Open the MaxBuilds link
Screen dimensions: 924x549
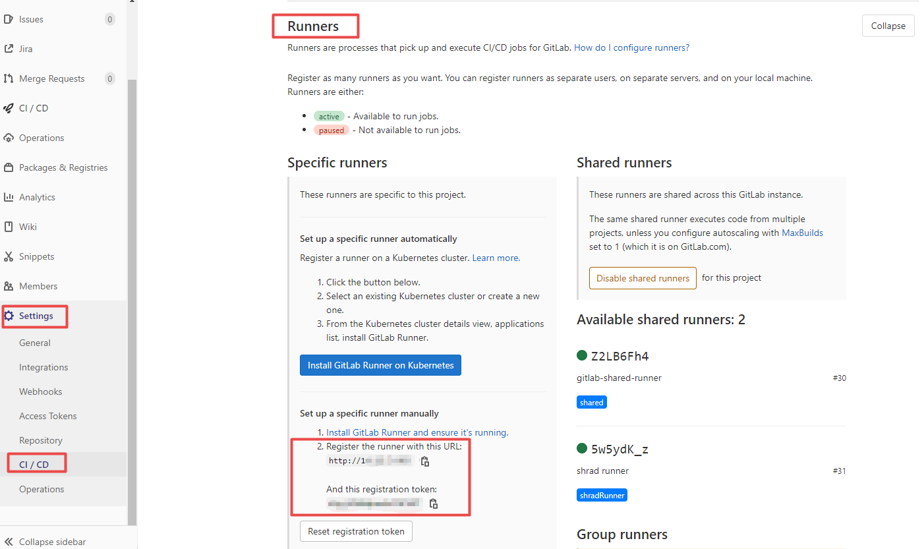point(802,233)
